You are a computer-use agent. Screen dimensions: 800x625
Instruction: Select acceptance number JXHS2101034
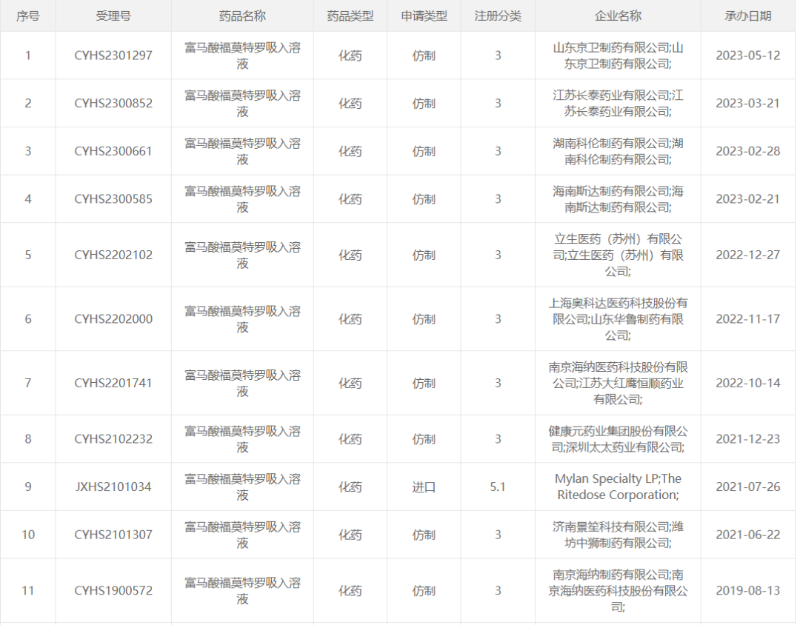point(113,487)
